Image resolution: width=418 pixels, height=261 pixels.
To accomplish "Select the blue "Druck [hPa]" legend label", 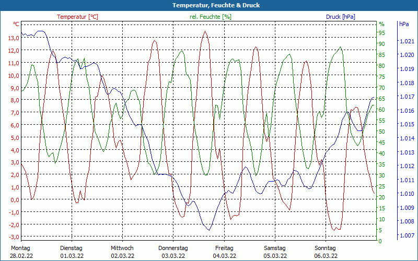I will pyautogui.click(x=340, y=17).
